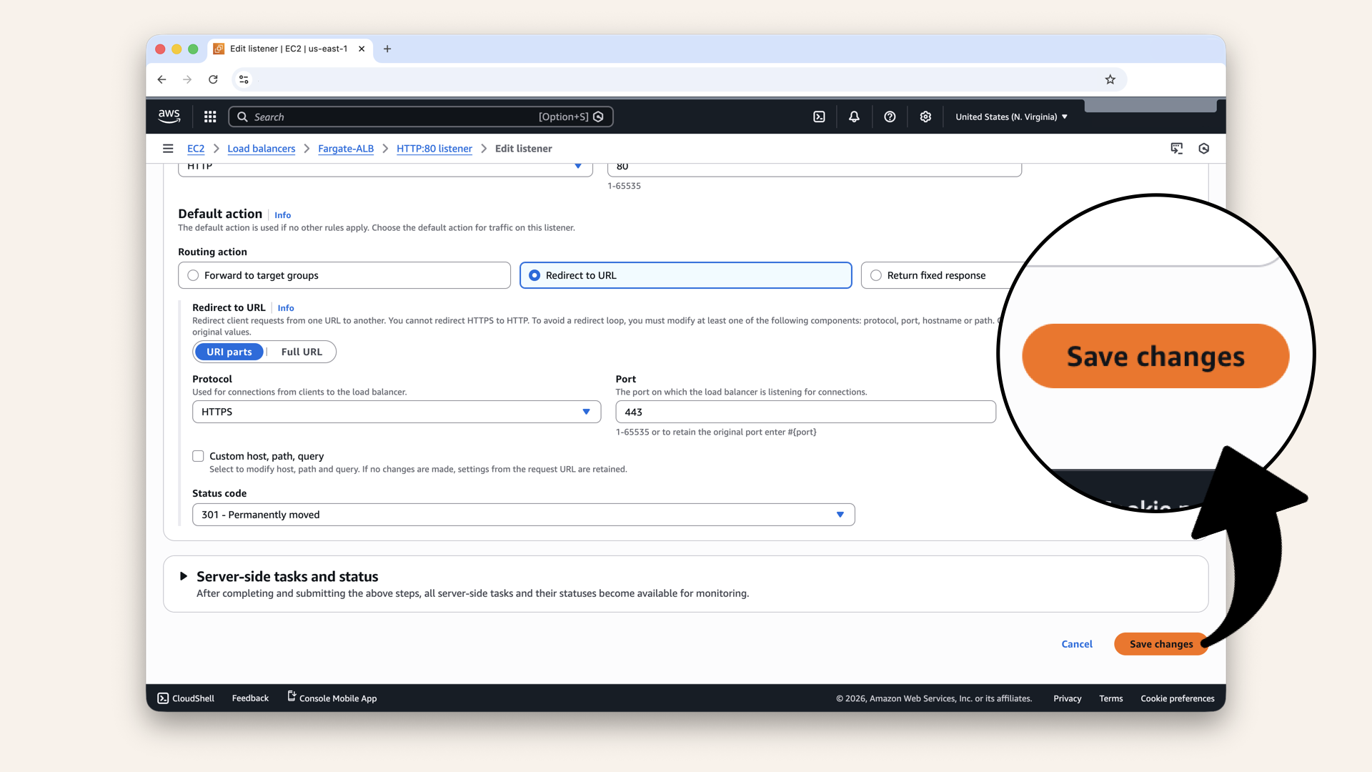Image resolution: width=1372 pixels, height=772 pixels.
Task: Open the AWS services grid menu
Action: (210, 117)
